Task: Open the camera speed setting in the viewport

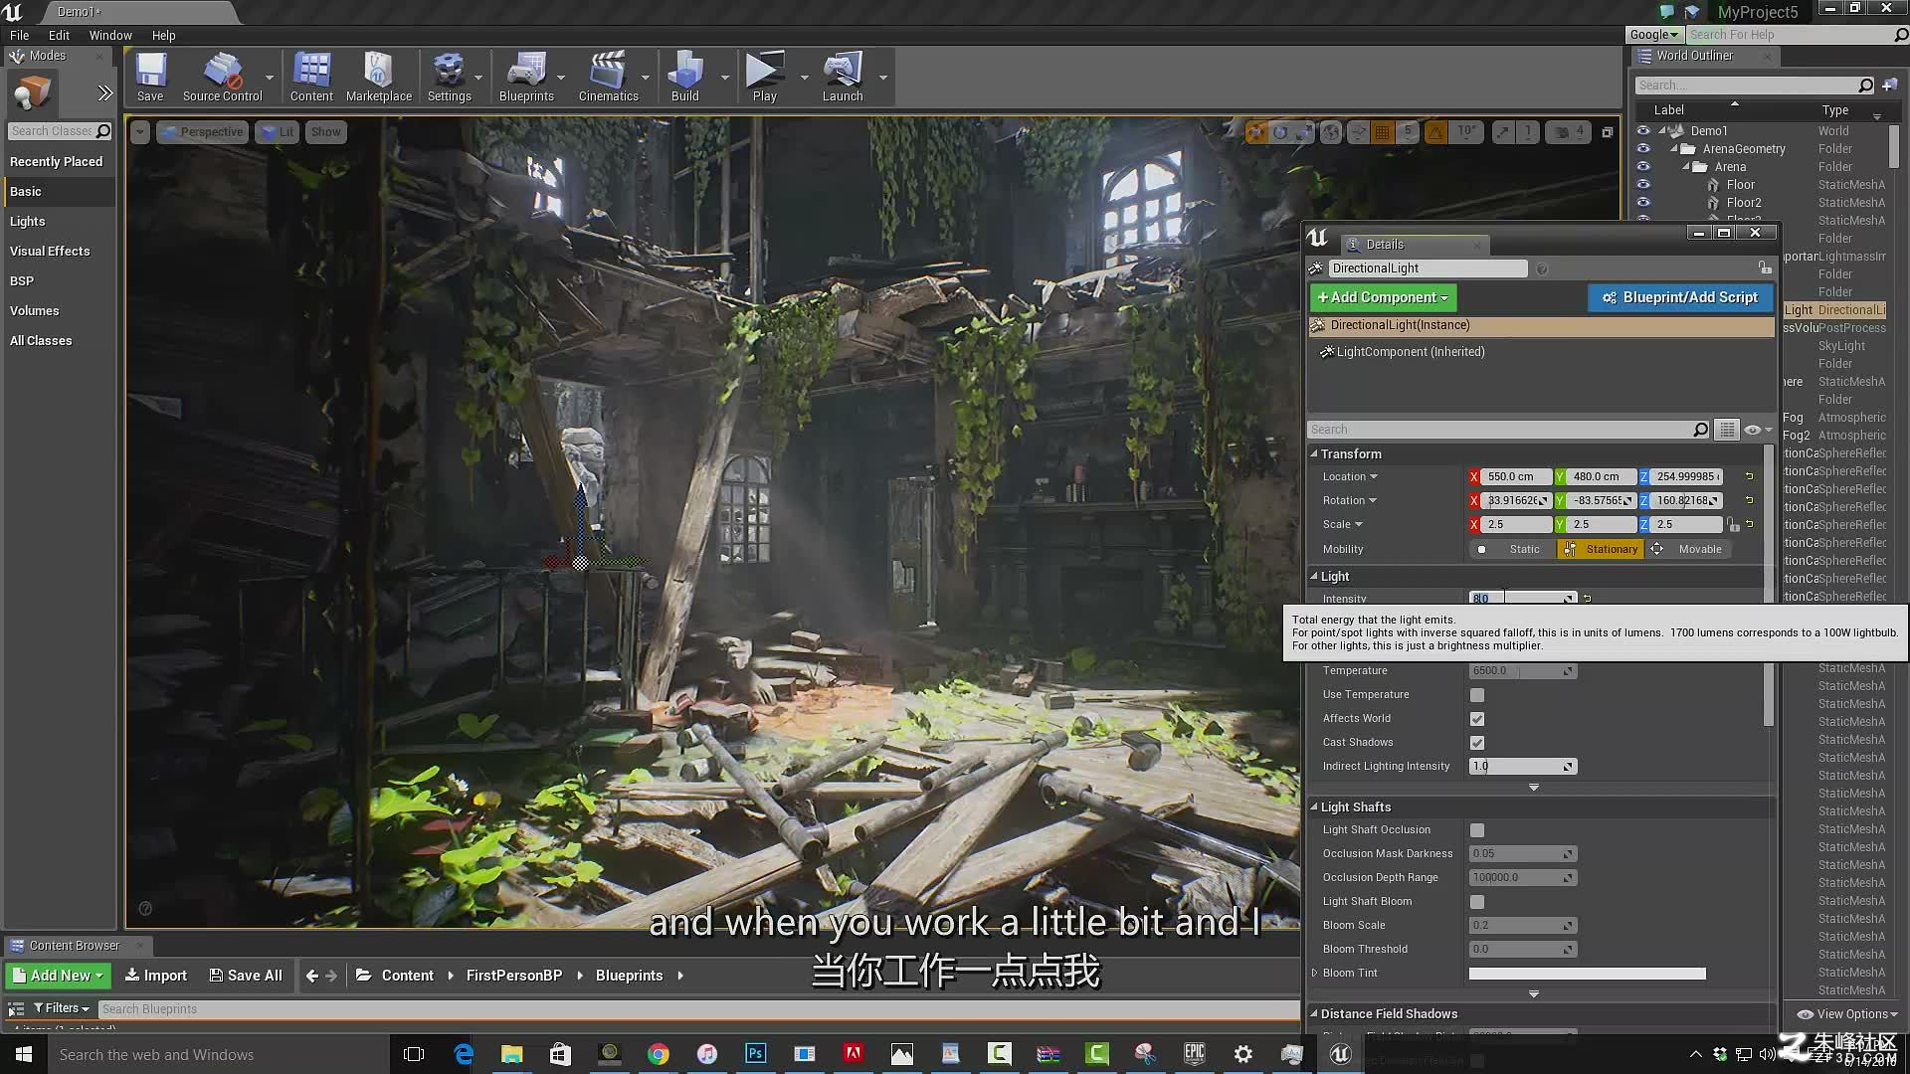Action: pos(1570,131)
